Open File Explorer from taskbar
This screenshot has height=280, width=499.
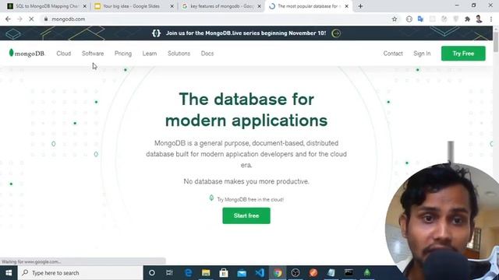[x=206, y=273]
